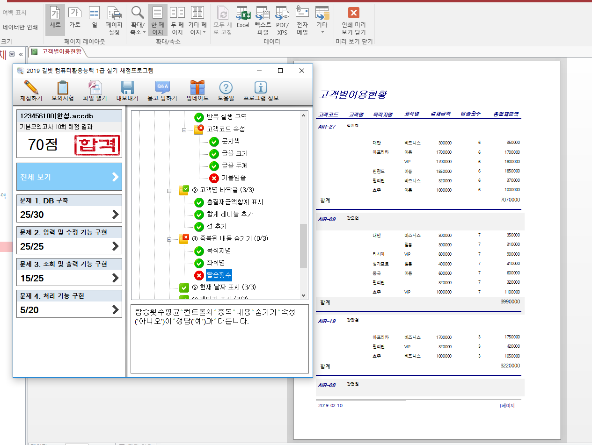
Task: Open the 모의시험 clipboard icon
Action: (x=63, y=88)
